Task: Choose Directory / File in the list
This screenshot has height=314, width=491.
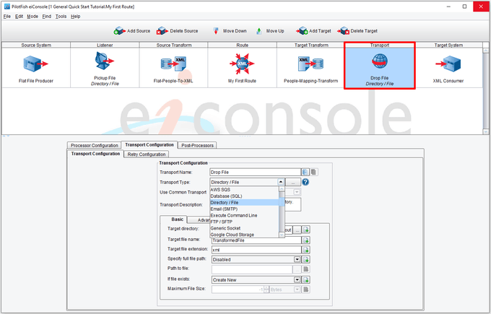Action: 244,203
